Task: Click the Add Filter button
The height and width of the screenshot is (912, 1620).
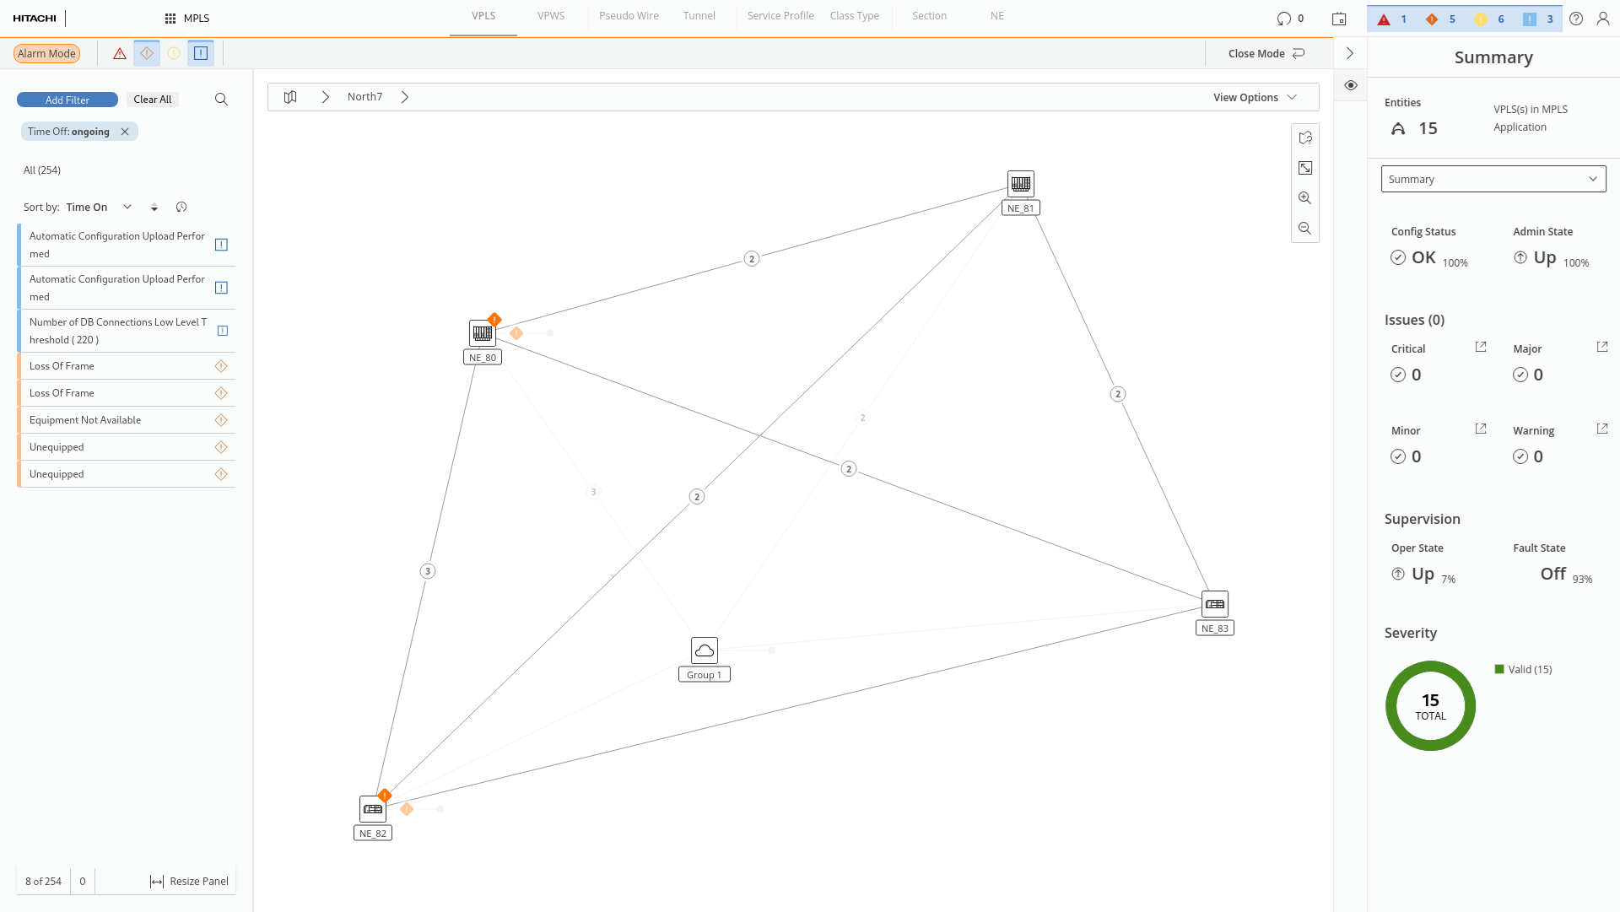Action: coord(67,100)
